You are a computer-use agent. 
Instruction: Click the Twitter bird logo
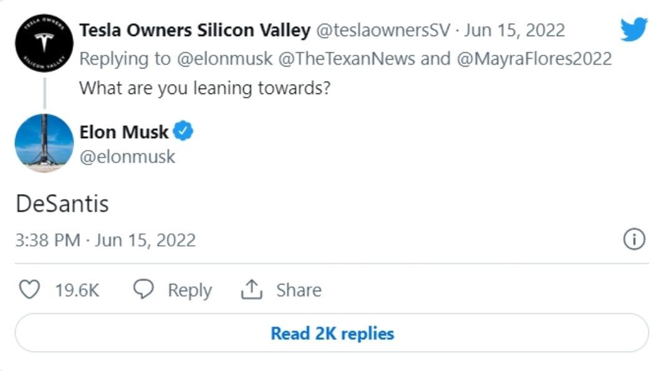[634, 29]
